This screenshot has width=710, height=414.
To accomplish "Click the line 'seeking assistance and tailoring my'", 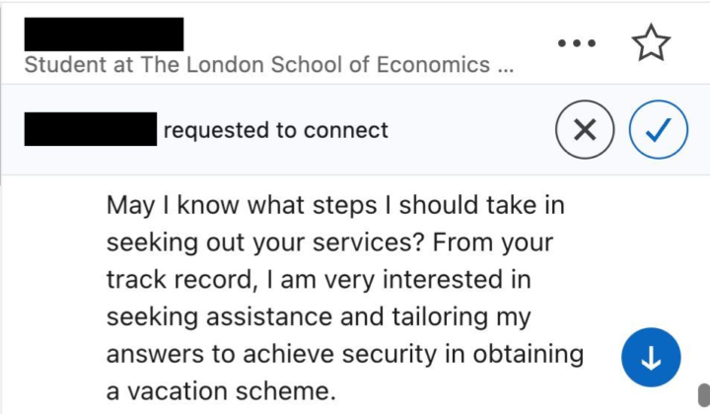I will pyautogui.click(x=319, y=316).
